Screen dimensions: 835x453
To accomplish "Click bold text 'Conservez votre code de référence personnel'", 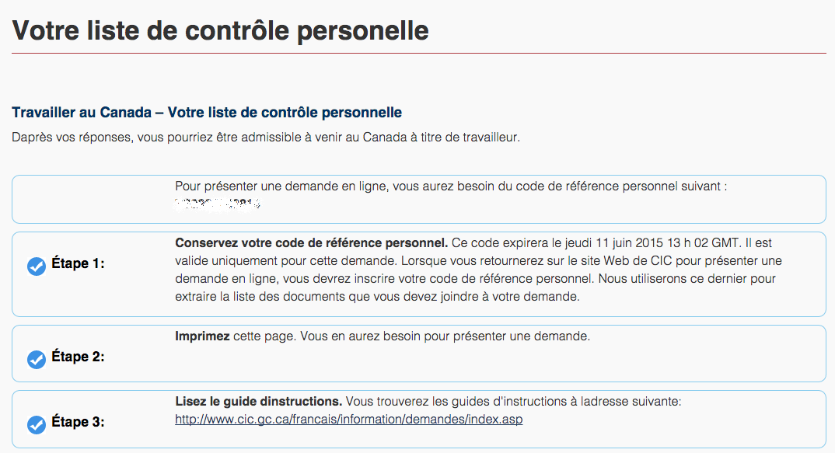I will pyautogui.click(x=312, y=243).
